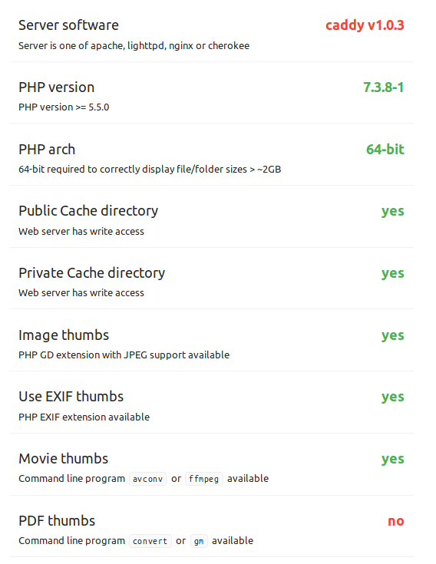Click the 'Server software' heading
The image size is (436, 564).
(68, 25)
